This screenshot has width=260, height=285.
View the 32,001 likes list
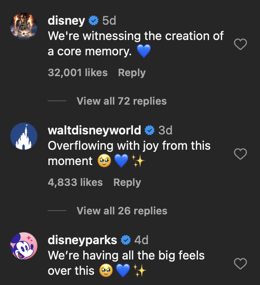(x=78, y=73)
